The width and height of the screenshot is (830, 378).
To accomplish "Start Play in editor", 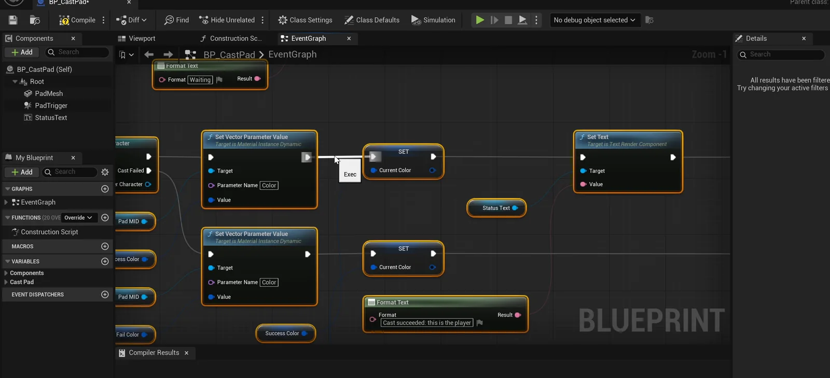I will click(x=480, y=20).
